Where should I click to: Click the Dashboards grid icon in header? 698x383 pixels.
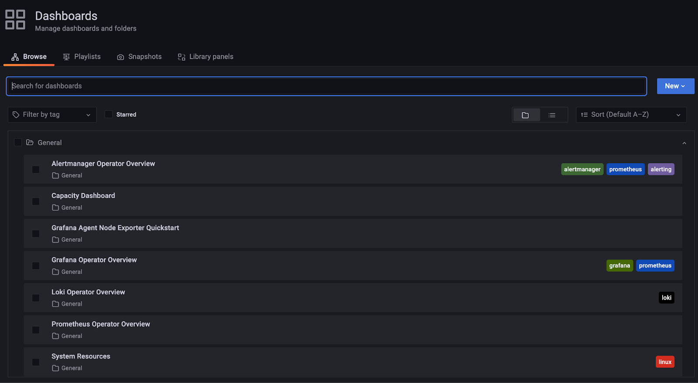(15, 20)
